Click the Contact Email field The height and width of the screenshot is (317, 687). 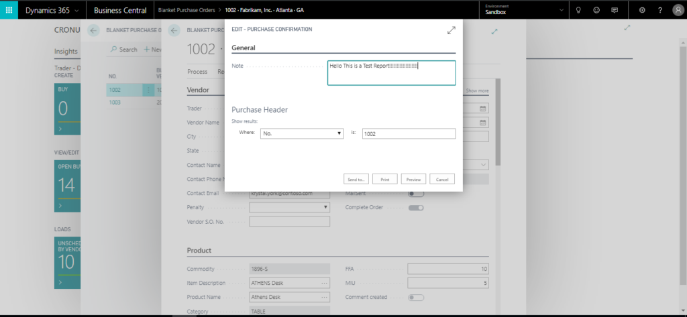(289, 193)
